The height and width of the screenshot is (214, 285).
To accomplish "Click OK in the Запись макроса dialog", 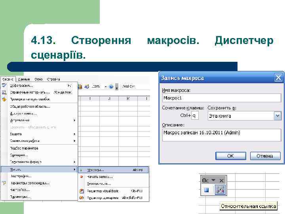I will [231, 156].
